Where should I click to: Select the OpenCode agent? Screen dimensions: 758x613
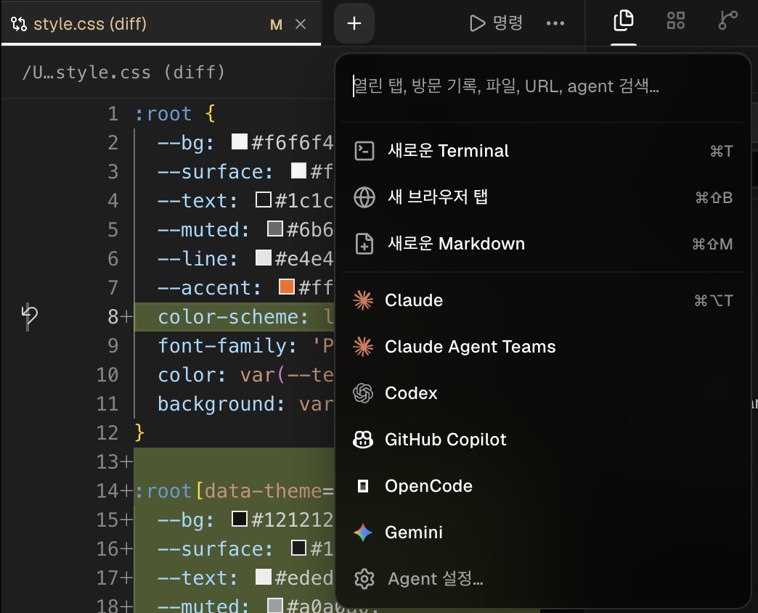tap(543, 486)
